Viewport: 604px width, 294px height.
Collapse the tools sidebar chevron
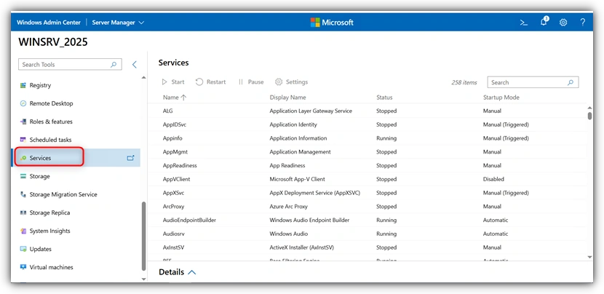(135, 64)
